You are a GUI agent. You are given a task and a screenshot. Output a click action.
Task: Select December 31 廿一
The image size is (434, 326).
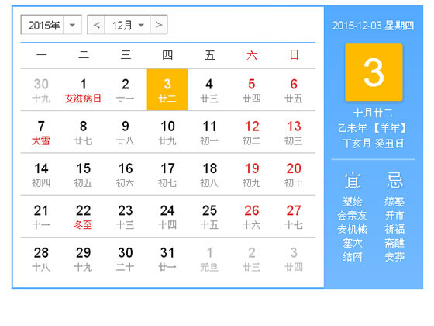167,258
